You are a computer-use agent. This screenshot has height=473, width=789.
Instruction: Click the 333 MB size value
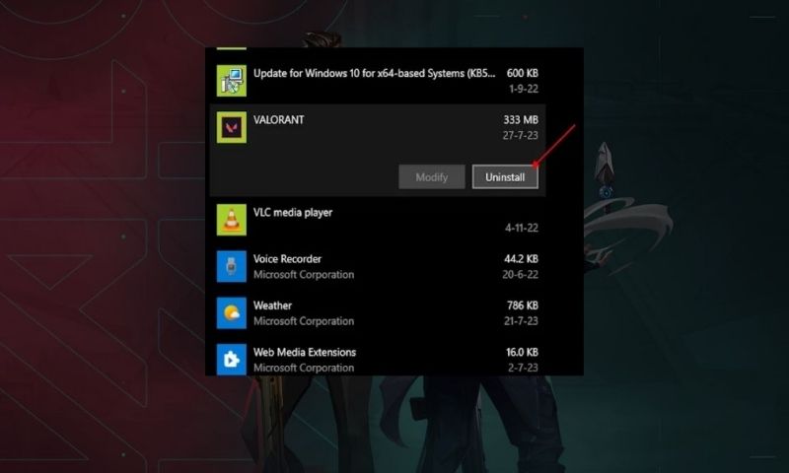pyautogui.click(x=521, y=119)
